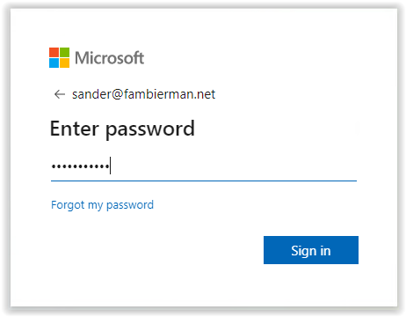Place cursor at end of password dots
The width and height of the screenshot is (406, 317).
[110, 166]
